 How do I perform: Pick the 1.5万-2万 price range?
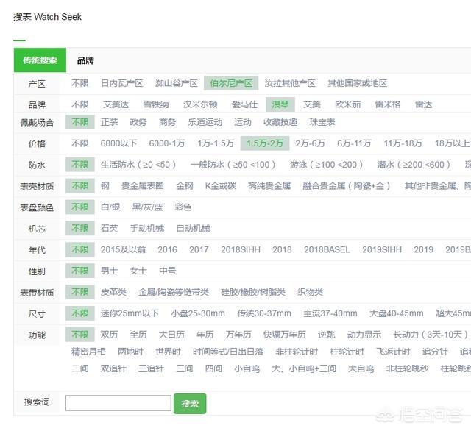coord(265,143)
